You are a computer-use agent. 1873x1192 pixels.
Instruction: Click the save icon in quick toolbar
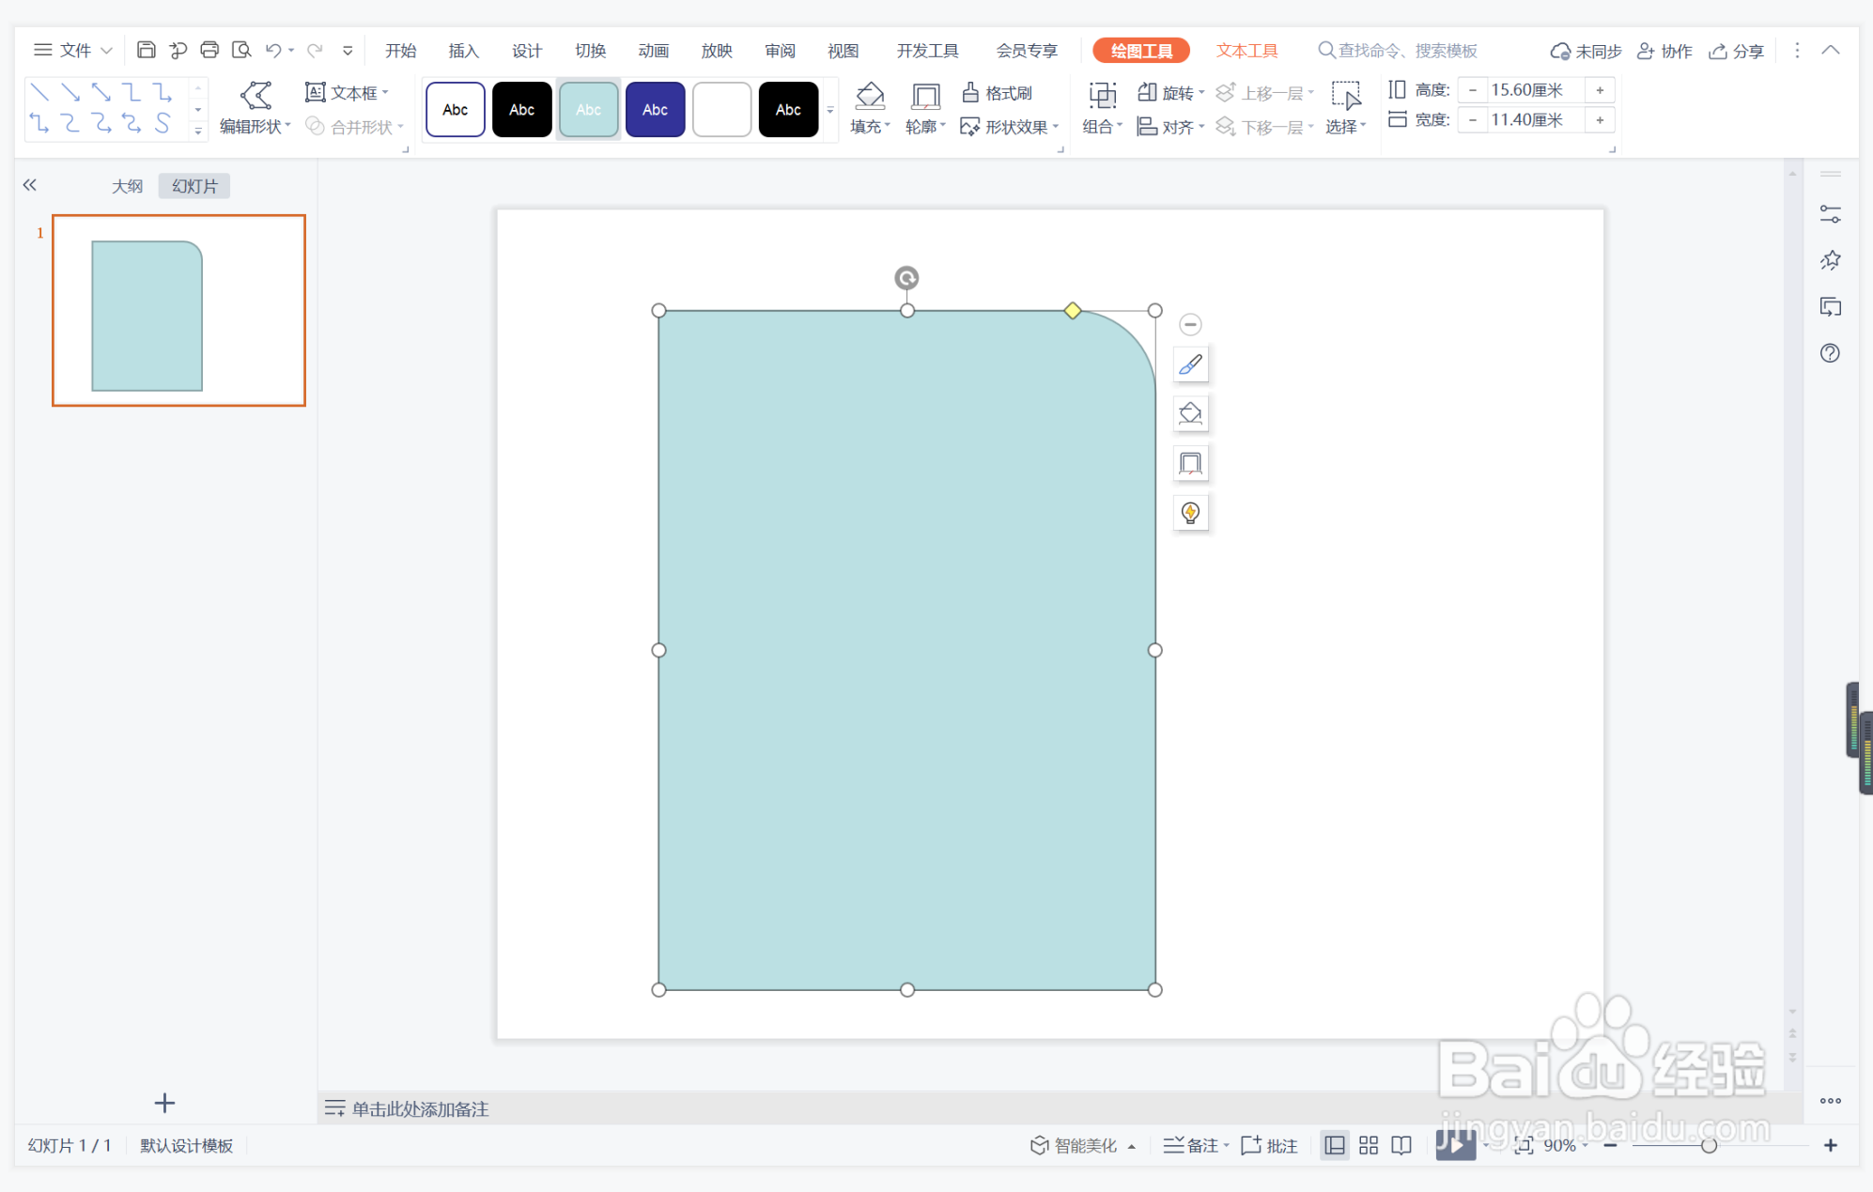146,50
